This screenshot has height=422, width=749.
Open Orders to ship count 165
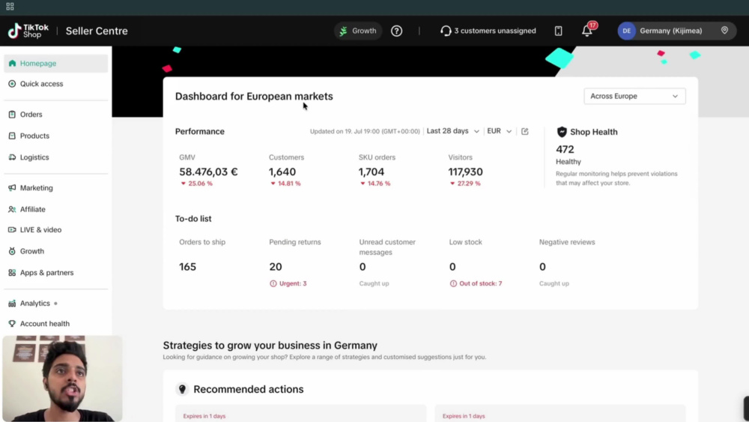[188, 267]
